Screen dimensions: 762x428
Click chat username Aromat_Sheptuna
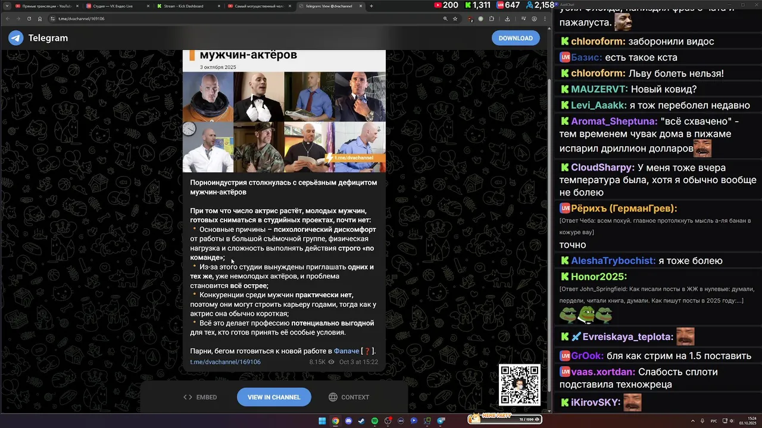click(x=614, y=121)
